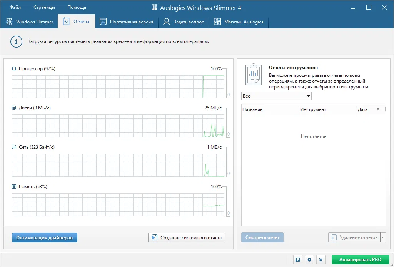394x267 pixels.
Task: Minimize the Auslogics Windows Slimmer window
Action: point(353,8)
